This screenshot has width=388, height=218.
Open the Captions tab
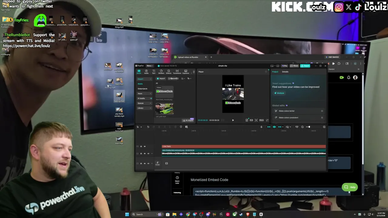pos(186,71)
